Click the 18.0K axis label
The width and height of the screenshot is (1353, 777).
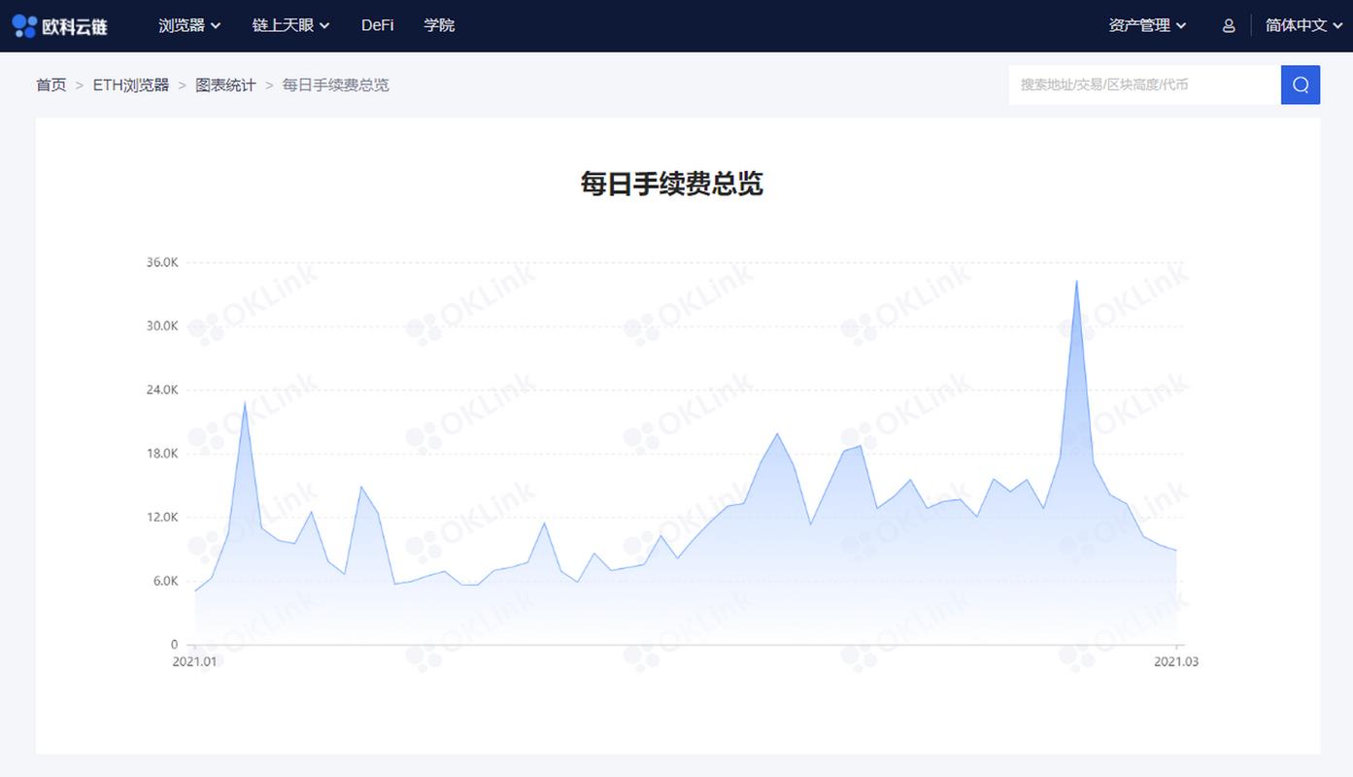click(x=162, y=454)
